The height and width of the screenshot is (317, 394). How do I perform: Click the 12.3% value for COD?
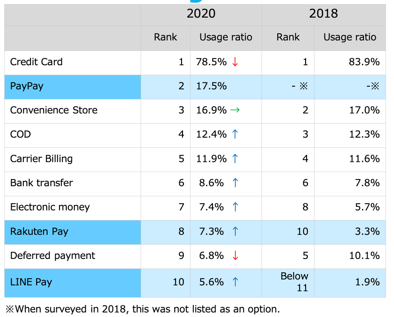[364, 134]
